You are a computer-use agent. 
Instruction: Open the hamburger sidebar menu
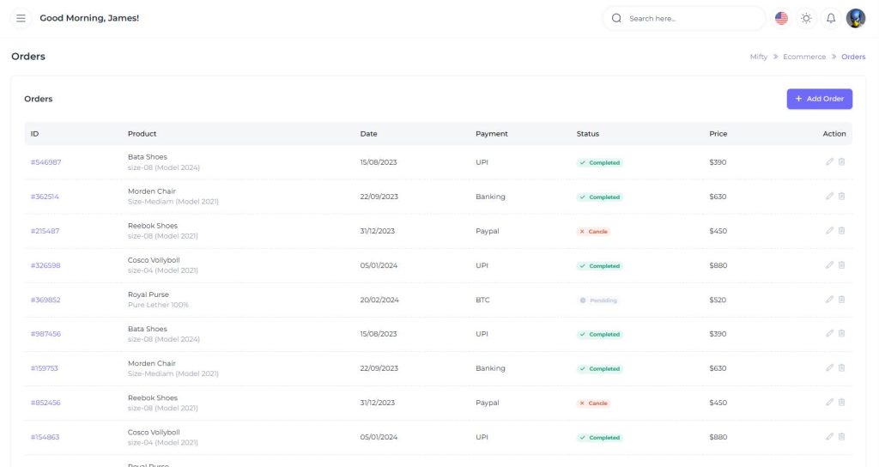(21, 18)
